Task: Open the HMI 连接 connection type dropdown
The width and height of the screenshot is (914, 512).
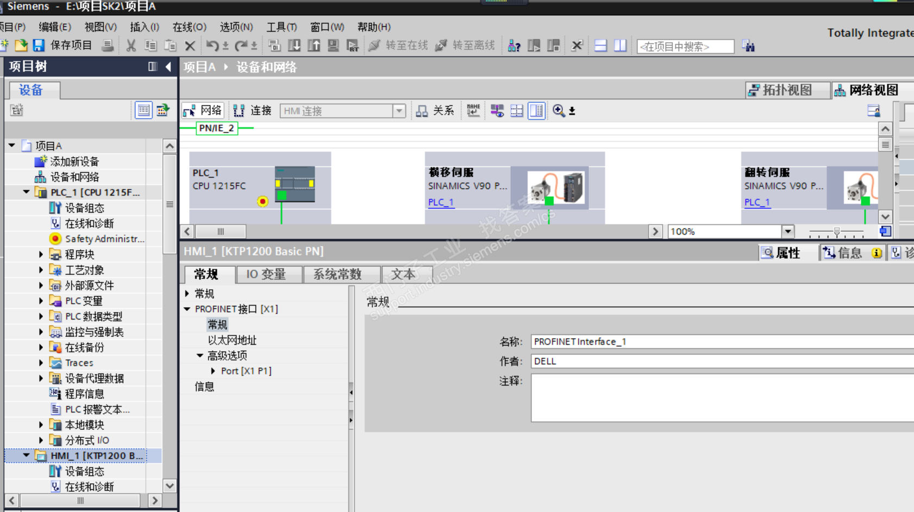Action: click(x=399, y=111)
